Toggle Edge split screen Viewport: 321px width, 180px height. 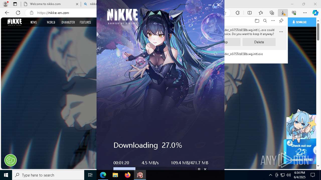pyautogui.click(x=250, y=13)
